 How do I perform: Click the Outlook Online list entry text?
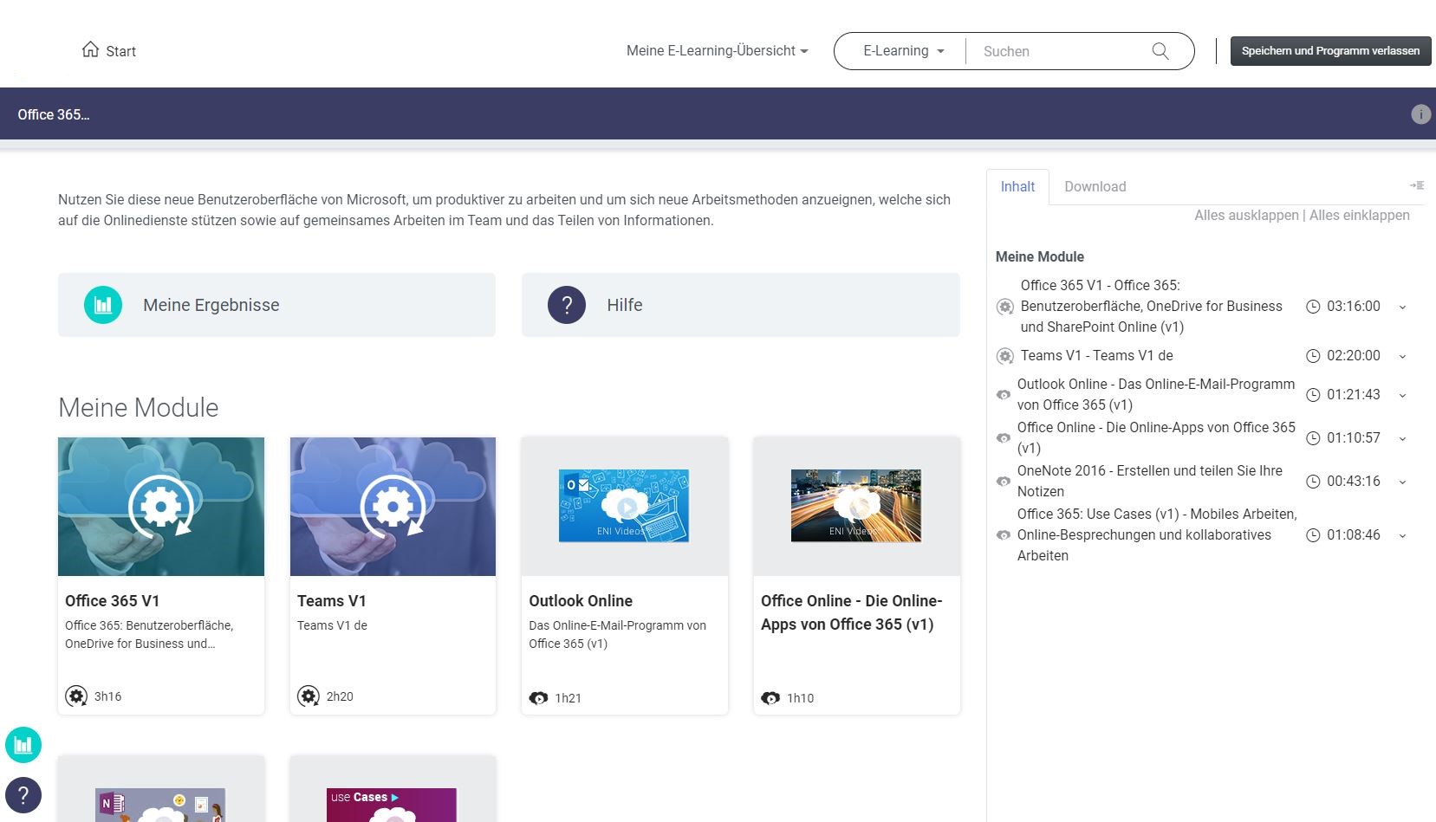(1156, 394)
